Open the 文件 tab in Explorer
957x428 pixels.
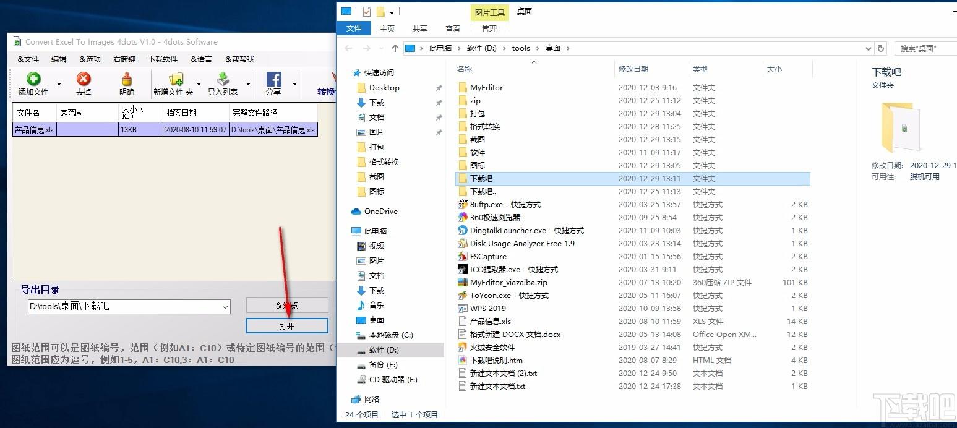[354, 28]
